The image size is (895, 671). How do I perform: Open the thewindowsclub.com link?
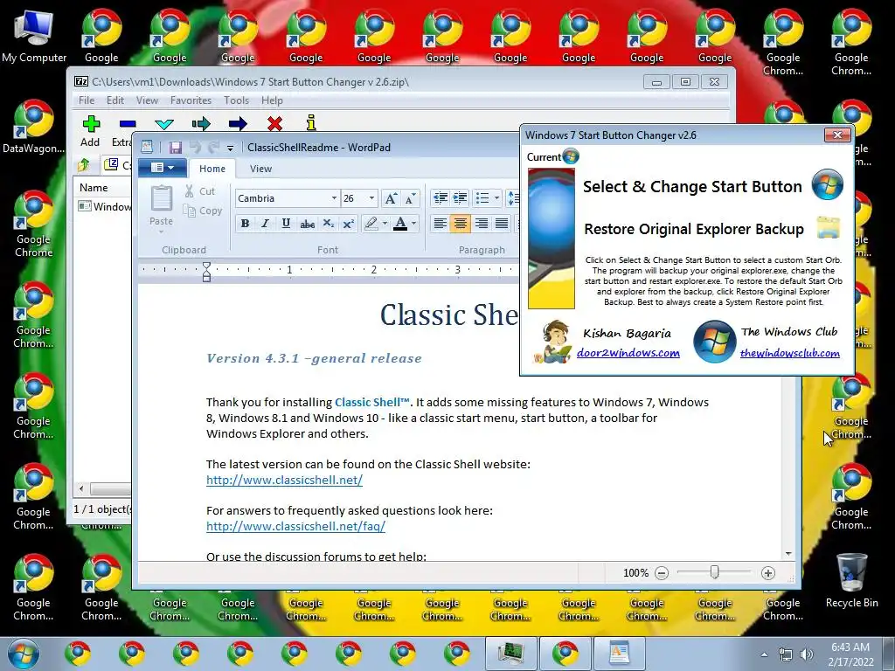coord(789,353)
